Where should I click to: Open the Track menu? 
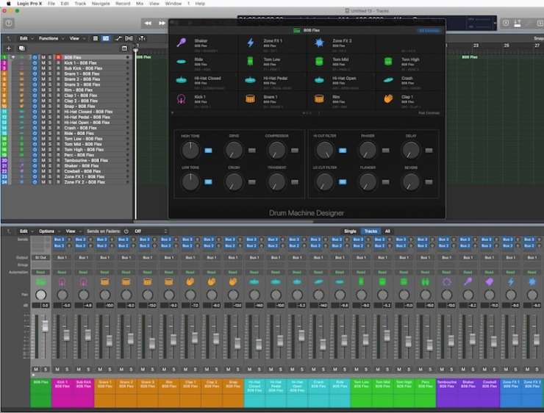[80, 4]
